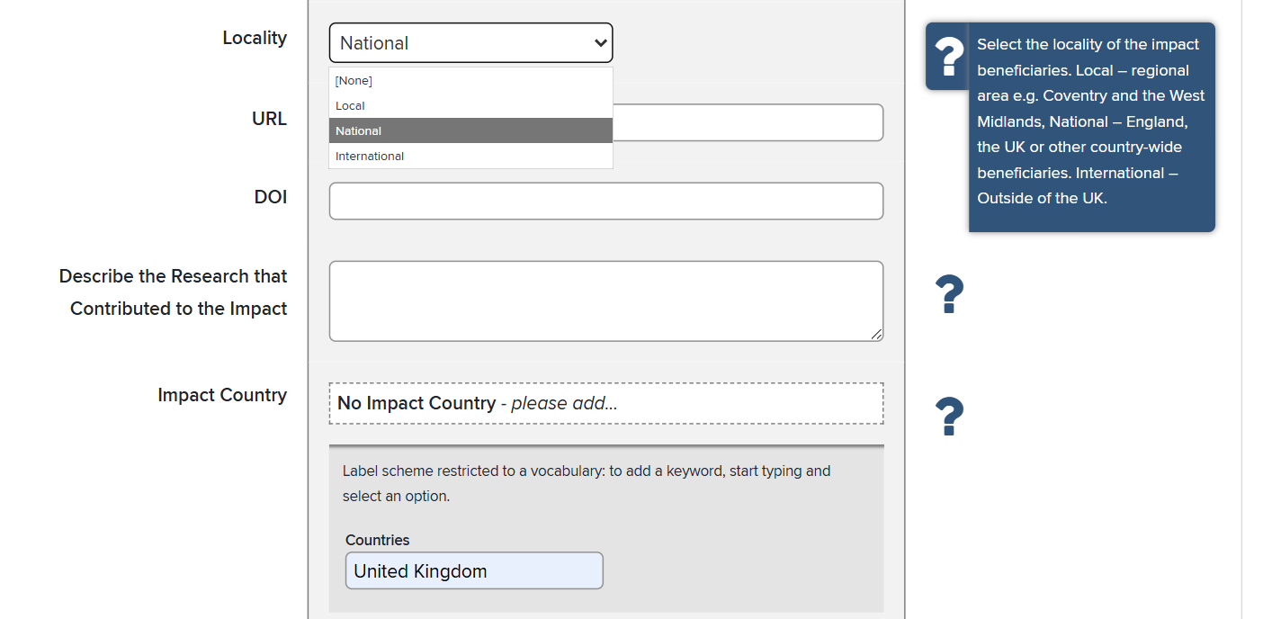Screen dimensions: 1263x619
Task: Select the highlighted National option
Action: click(x=470, y=130)
